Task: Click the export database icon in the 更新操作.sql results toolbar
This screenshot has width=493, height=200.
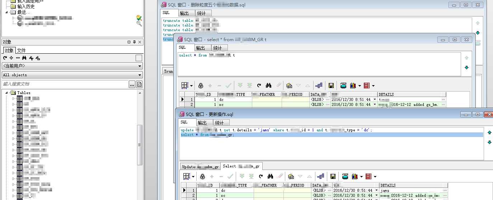Action: point(345,176)
